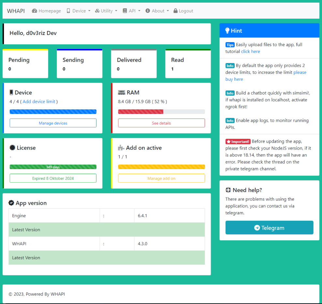Click the App version check badge icon

point(11,203)
